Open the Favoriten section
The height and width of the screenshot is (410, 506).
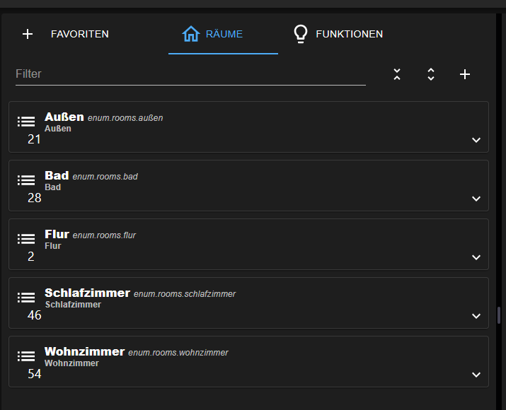coord(79,34)
